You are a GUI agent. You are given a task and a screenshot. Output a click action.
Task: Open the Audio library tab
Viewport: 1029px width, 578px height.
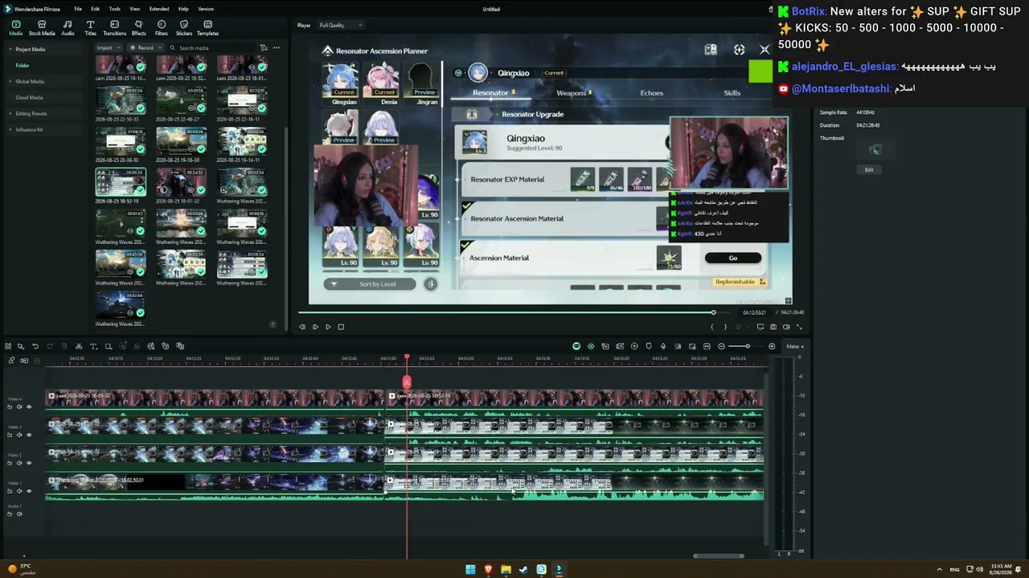coord(68,28)
